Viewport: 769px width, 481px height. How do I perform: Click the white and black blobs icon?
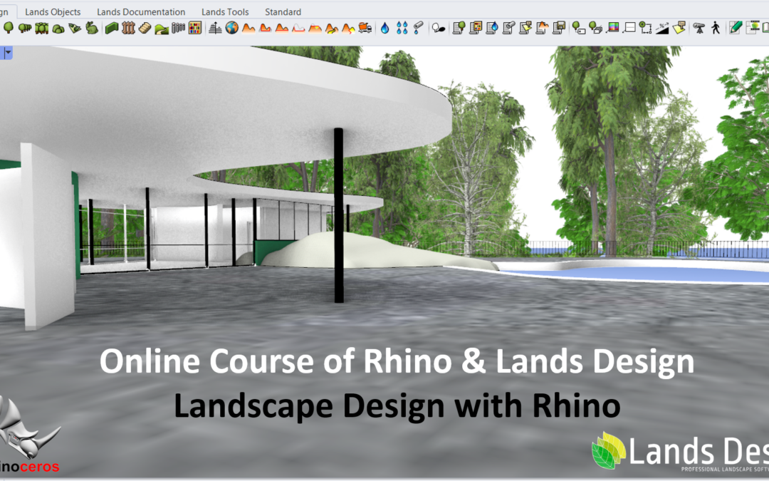(439, 29)
